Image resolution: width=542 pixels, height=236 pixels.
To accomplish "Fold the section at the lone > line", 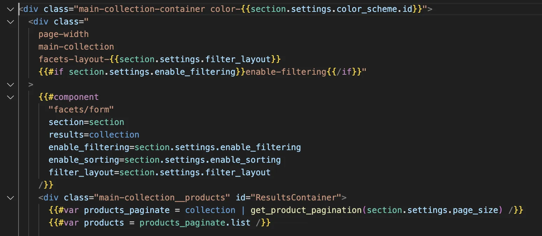I will (10, 84).
